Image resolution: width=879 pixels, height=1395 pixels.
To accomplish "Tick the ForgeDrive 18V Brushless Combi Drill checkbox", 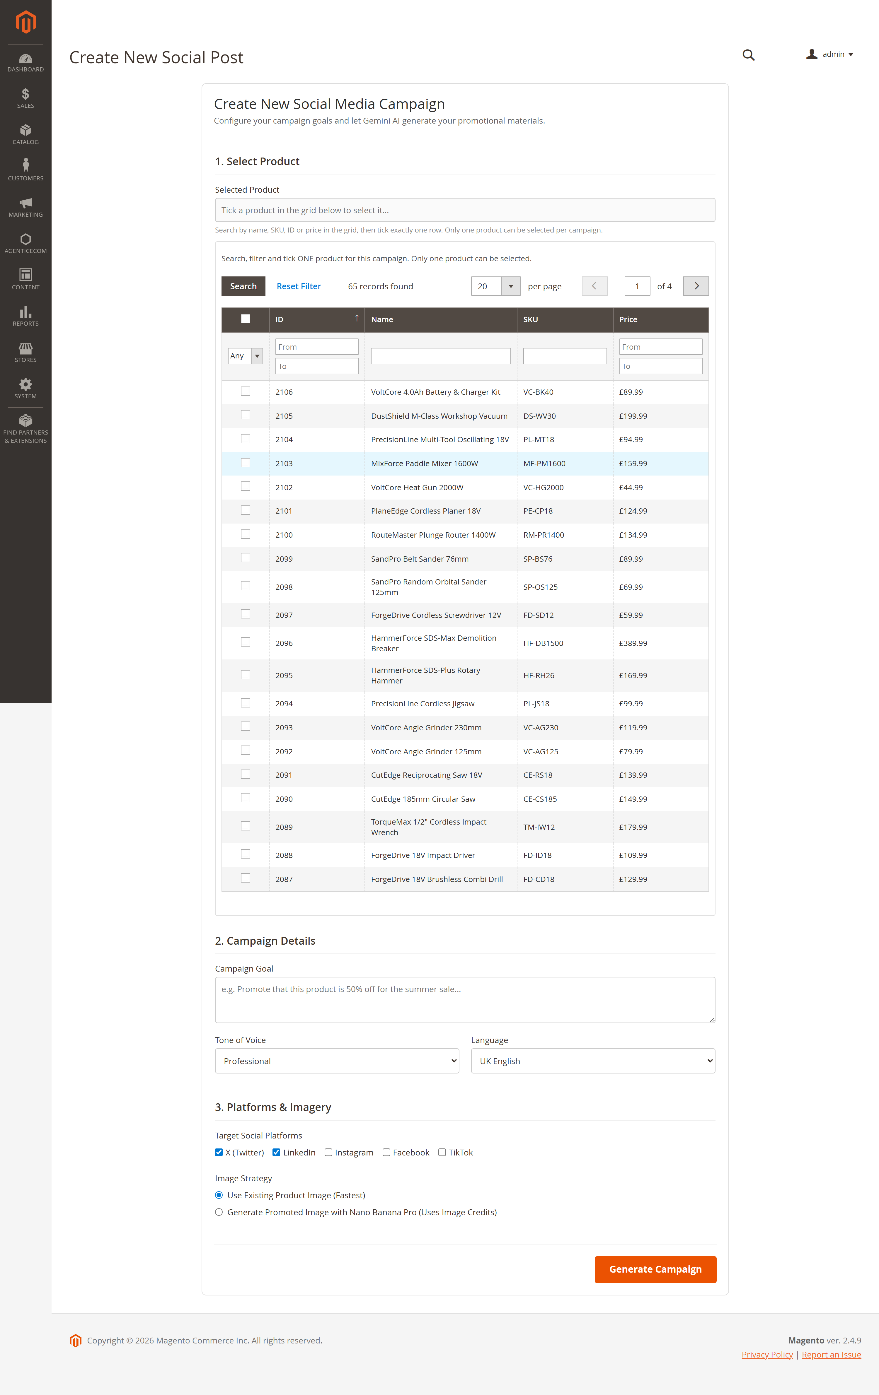I will point(245,878).
